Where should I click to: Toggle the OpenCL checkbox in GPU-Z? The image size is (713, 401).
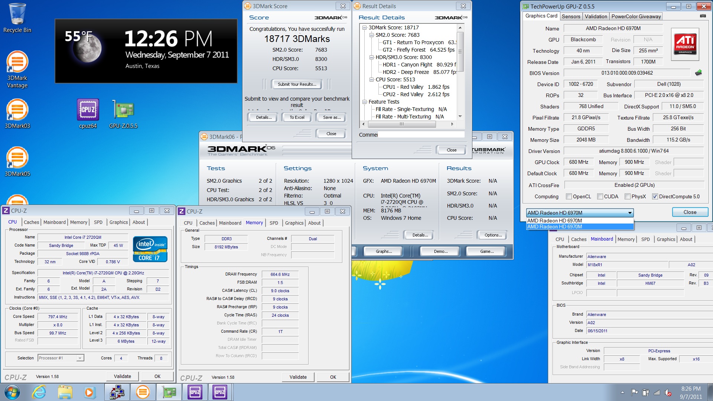click(569, 196)
